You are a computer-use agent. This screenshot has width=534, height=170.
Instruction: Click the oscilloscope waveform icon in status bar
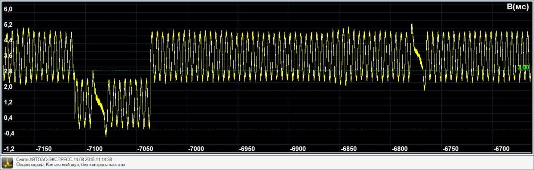tap(8, 162)
